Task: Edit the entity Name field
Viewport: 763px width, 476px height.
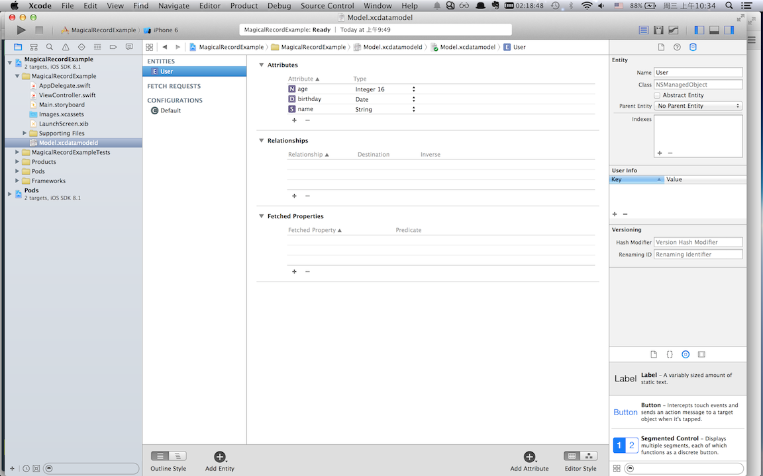Action: pyautogui.click(x=698, y=72)
